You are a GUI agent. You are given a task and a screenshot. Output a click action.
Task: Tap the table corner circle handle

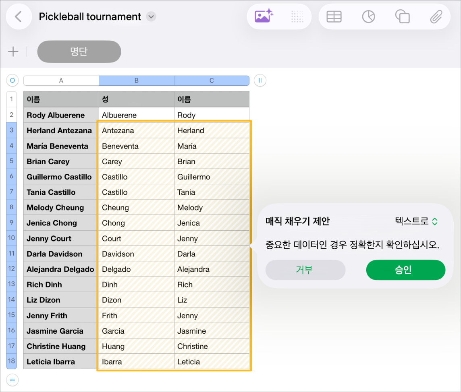pyautogui.click(x=12, y=80)
